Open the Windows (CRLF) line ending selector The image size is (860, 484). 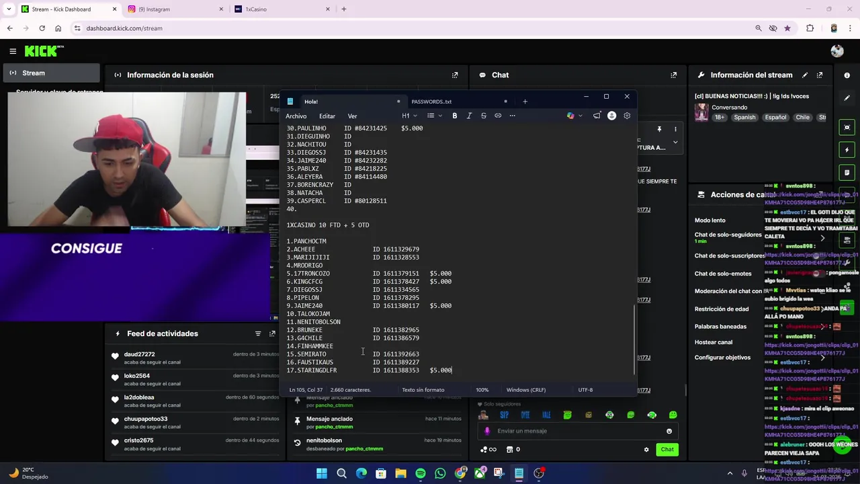click(525, 390)
